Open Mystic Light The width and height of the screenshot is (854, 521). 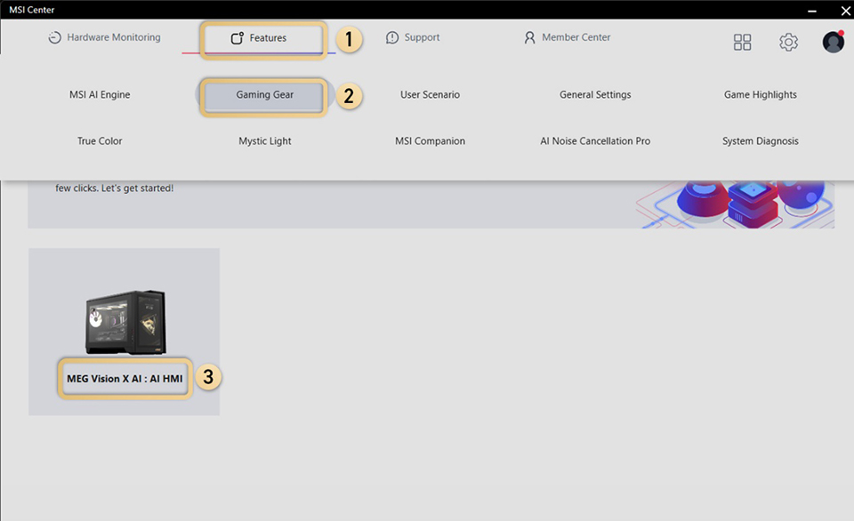tap(264, 140)
